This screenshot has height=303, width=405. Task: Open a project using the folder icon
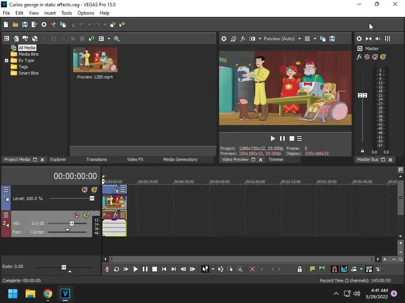click(15, 24)
